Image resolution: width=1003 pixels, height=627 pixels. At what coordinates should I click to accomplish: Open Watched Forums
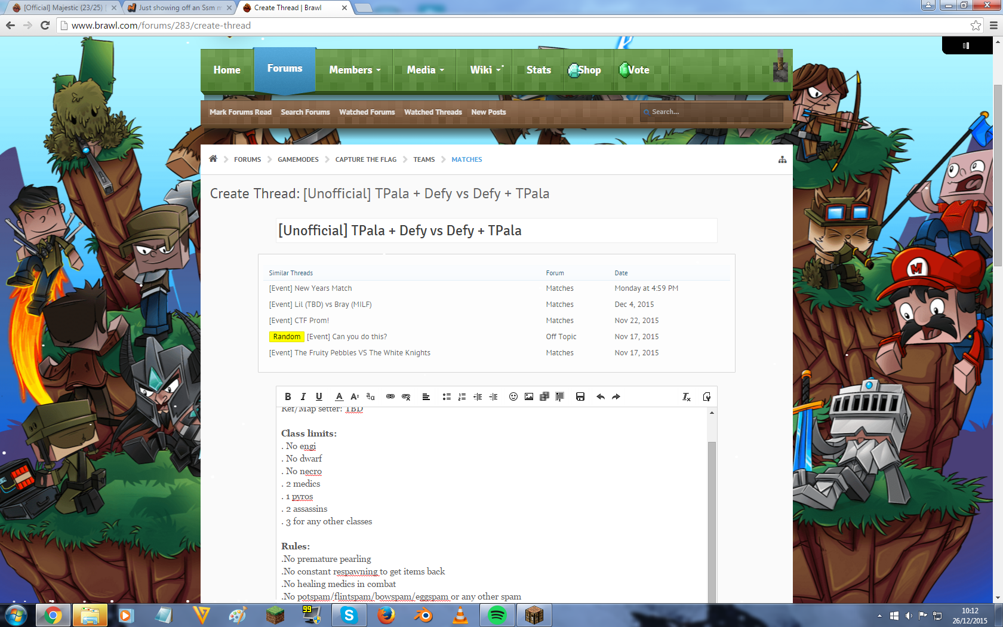point(367,112)
